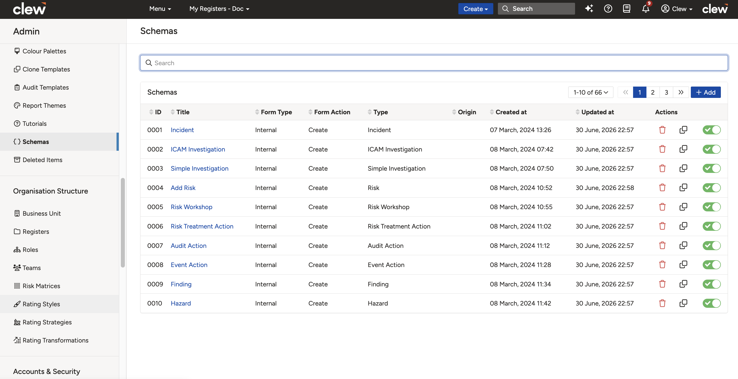
Task: Open the Clew user account dropdown
Action: 677,9
